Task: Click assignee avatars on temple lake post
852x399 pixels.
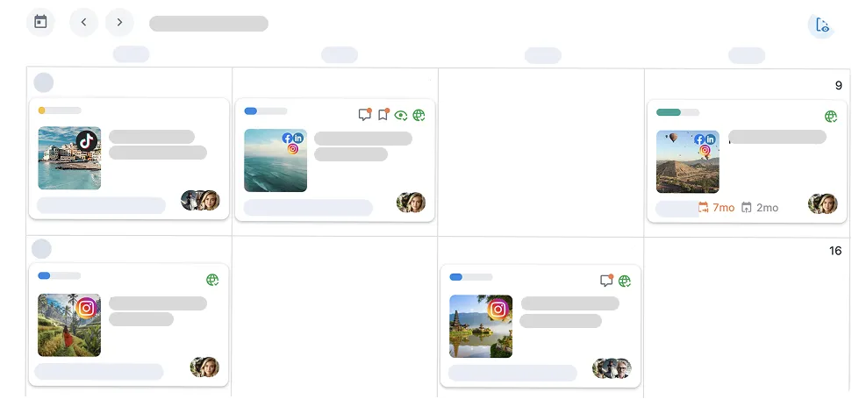Action: click(612, 368)
